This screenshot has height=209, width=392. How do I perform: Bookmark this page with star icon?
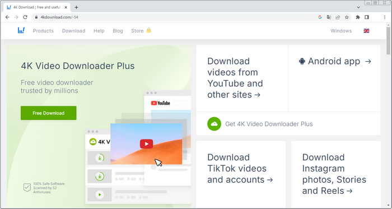click(347, 17)
